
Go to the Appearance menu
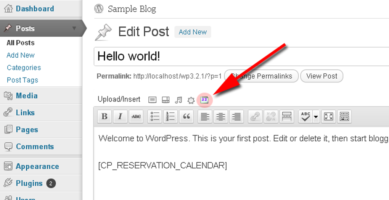click(37, 166)
